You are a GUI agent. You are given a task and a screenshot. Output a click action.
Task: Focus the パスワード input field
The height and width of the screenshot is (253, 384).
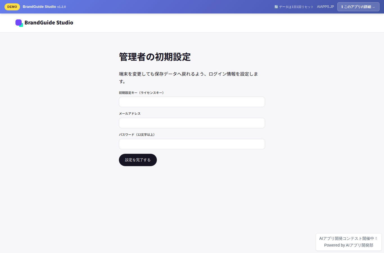click(x=192, y=144)
